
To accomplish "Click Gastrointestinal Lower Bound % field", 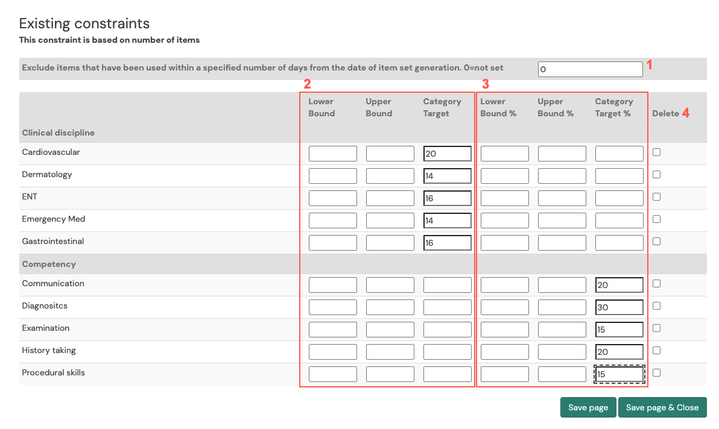I will pos(504,243).
